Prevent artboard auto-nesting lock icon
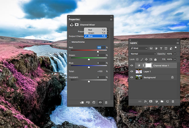 [x=151, y=59]
